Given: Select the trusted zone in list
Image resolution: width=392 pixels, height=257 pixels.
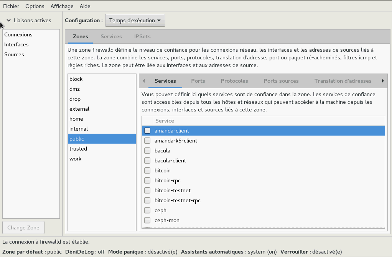Looking at the screenshot, I should coord(78,149).
